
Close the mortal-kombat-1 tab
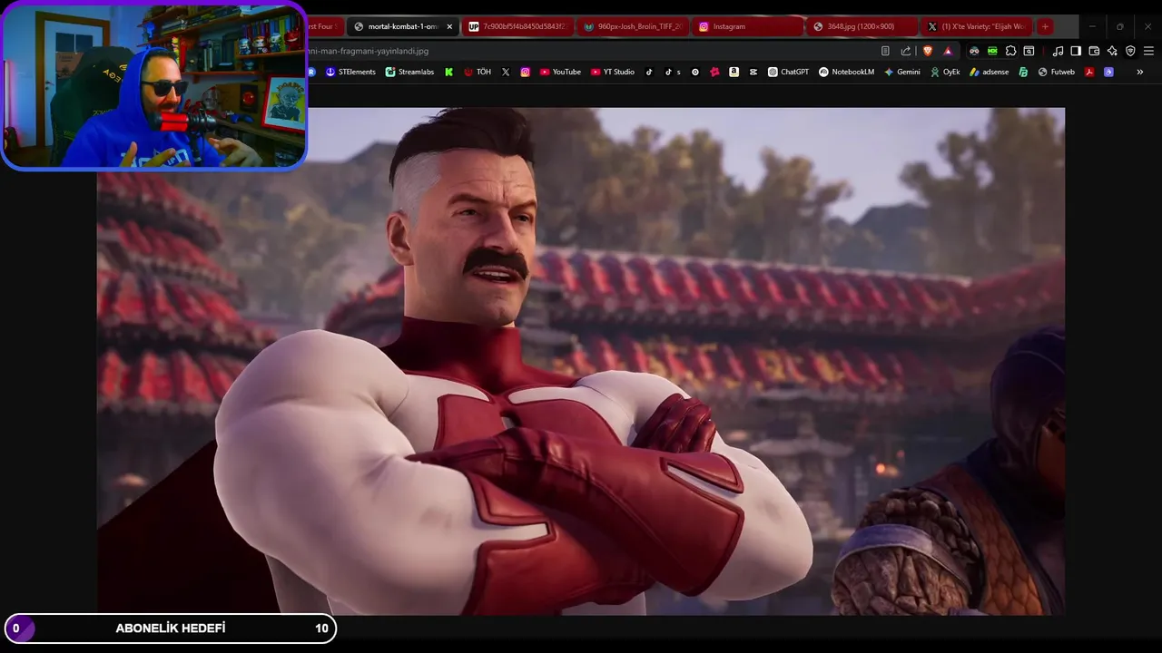tap(449, 26)
